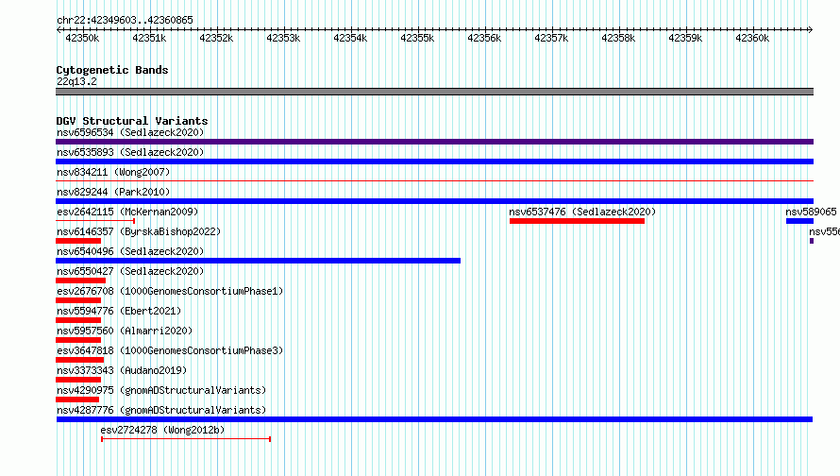Select the 22q13.2 band label
The height and width of the screenshot is (476, 840).
click(x=76, y=81)
